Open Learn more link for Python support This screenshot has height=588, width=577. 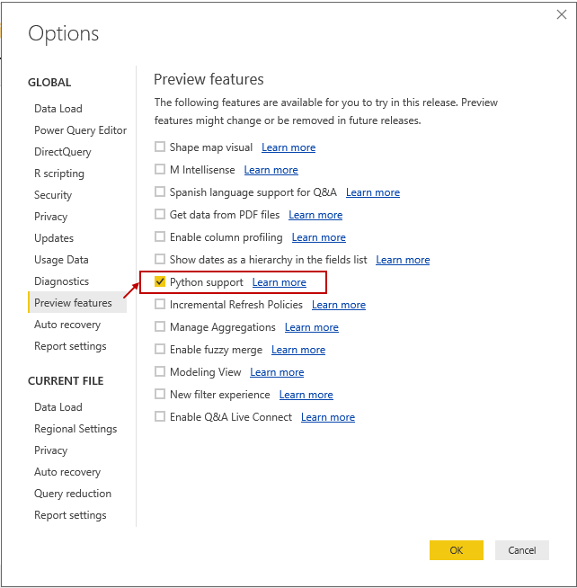coord(279,282)
